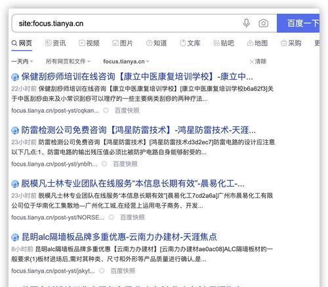Open result 保健刮痧师培训在线咨询 title link
328x287 pixels.
(137, 77)
